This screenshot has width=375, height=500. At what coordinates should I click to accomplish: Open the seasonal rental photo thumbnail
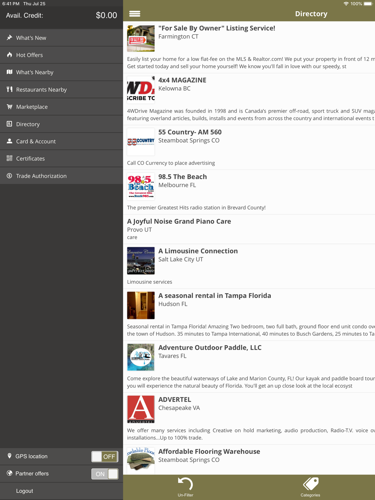(141, 305)
